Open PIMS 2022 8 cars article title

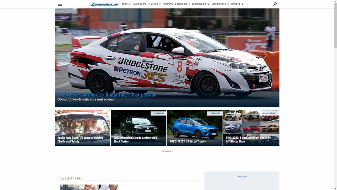(x=249, y=139)
